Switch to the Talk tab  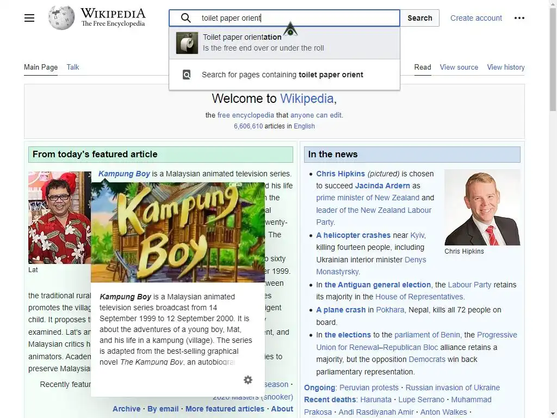73,67
